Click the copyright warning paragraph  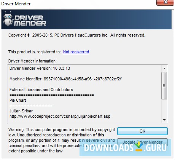point(62,140)
